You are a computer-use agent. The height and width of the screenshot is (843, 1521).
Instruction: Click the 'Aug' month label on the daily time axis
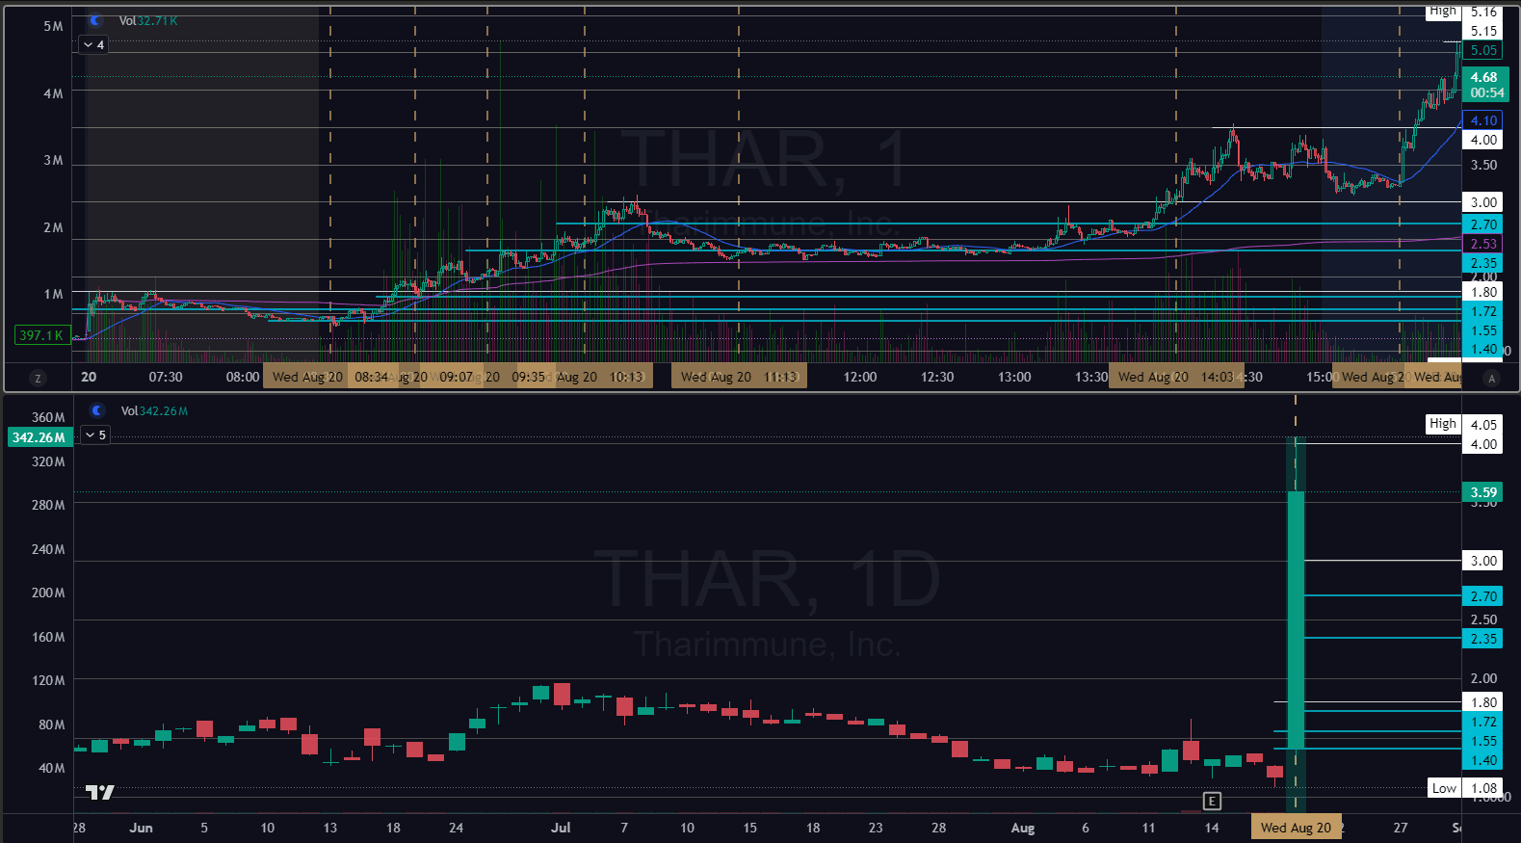click(1023, 828)
